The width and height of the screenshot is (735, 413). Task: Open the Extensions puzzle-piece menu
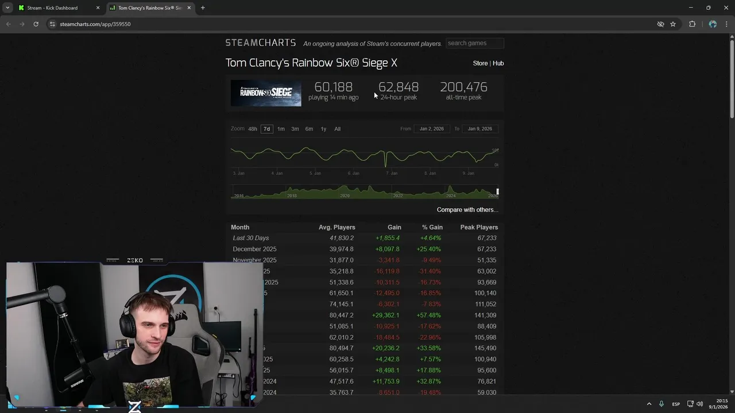pyautogui.click(x=692, y=24)
